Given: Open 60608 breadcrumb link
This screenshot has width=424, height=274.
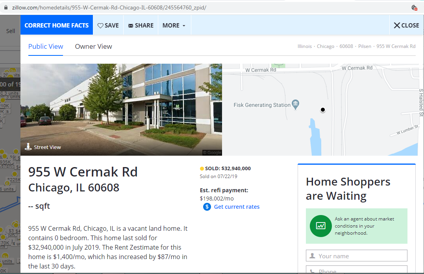Looking at the screenshot, I should pos(346,46).
